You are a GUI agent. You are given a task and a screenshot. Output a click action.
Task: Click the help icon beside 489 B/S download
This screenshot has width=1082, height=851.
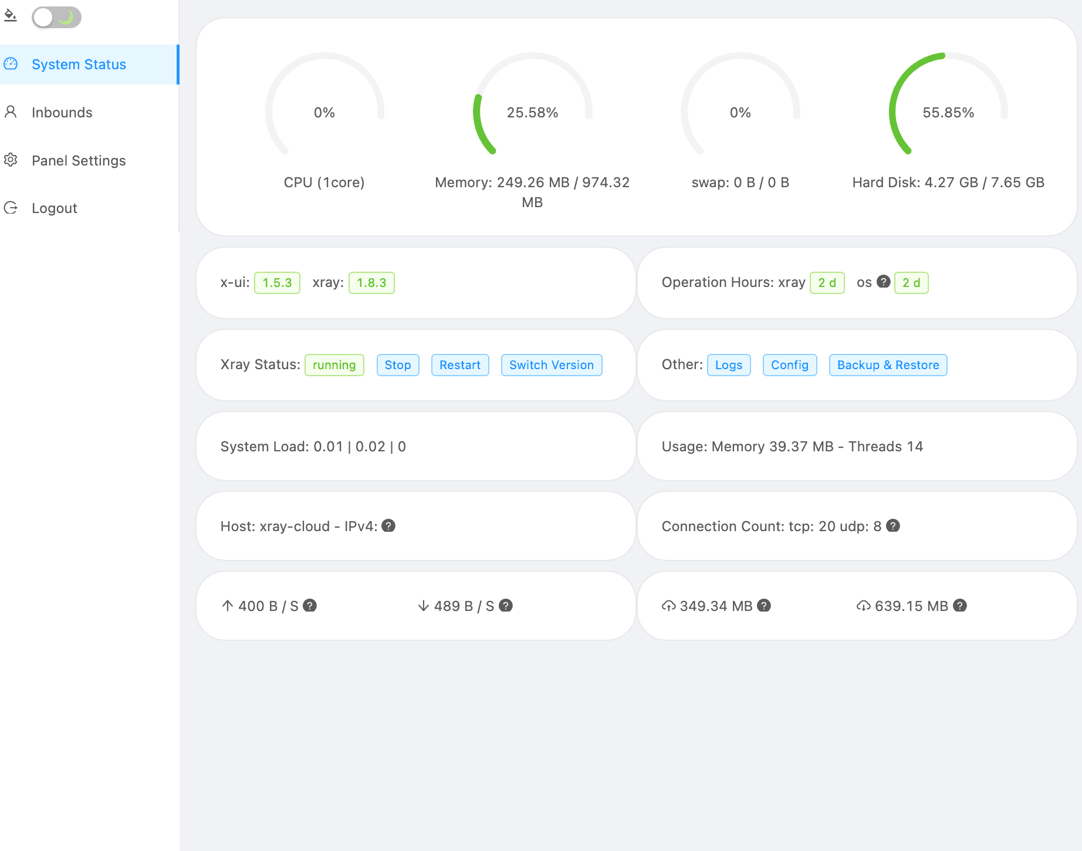pyautogui.click(x=506, y=606)
